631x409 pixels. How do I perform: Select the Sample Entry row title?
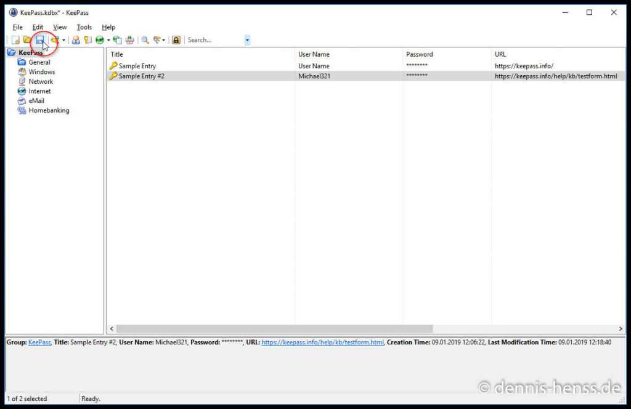point(137,66)
